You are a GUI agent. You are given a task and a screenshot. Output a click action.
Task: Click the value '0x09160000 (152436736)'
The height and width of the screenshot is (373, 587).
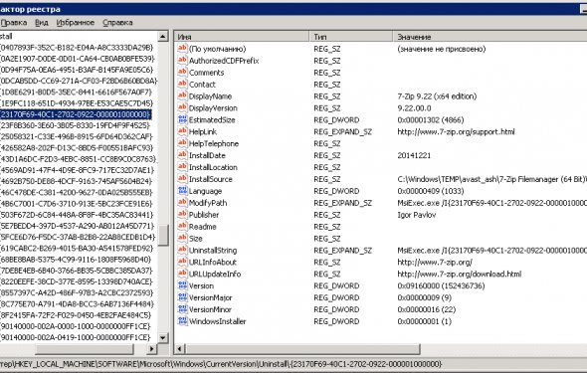441,285
